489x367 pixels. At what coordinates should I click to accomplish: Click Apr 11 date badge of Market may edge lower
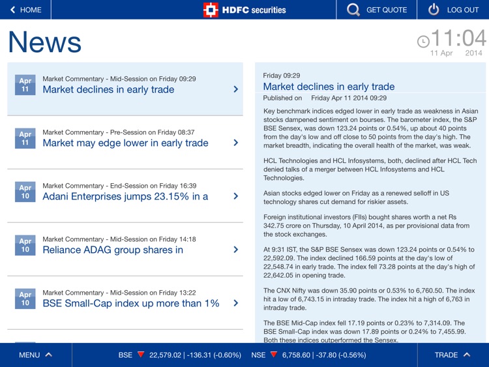[25, 138]
